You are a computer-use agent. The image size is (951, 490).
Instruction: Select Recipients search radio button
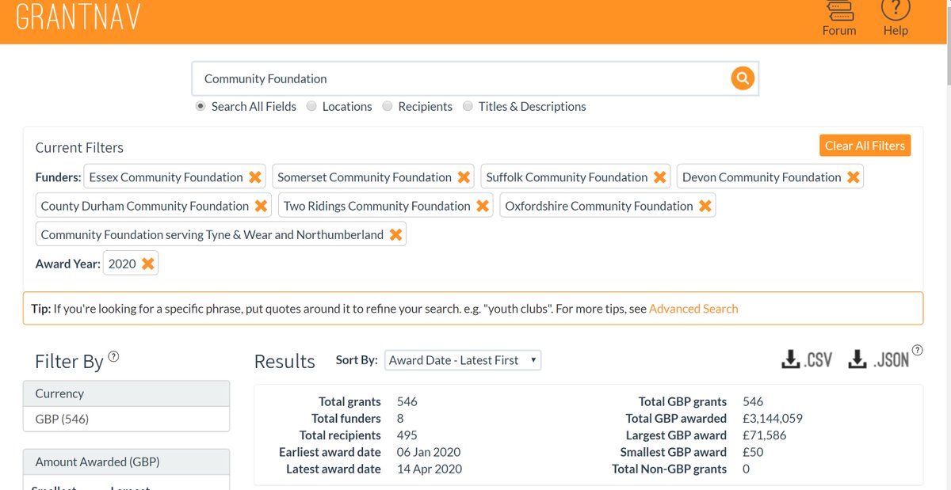point(388,106)
